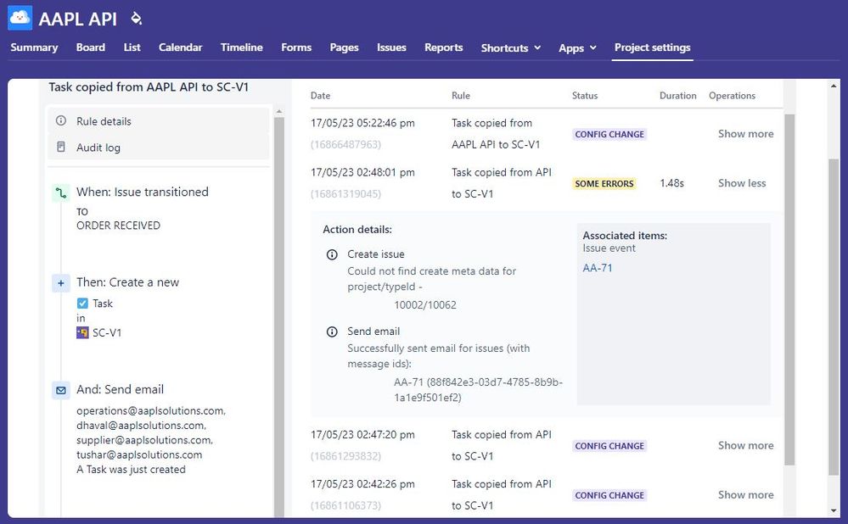This screenshot has height=524, width=848.
Task: Open the Pages tab
Action: 345,47
